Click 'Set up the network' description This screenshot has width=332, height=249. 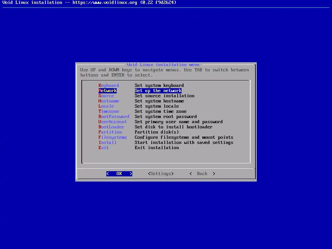click(x=158, y=91)
